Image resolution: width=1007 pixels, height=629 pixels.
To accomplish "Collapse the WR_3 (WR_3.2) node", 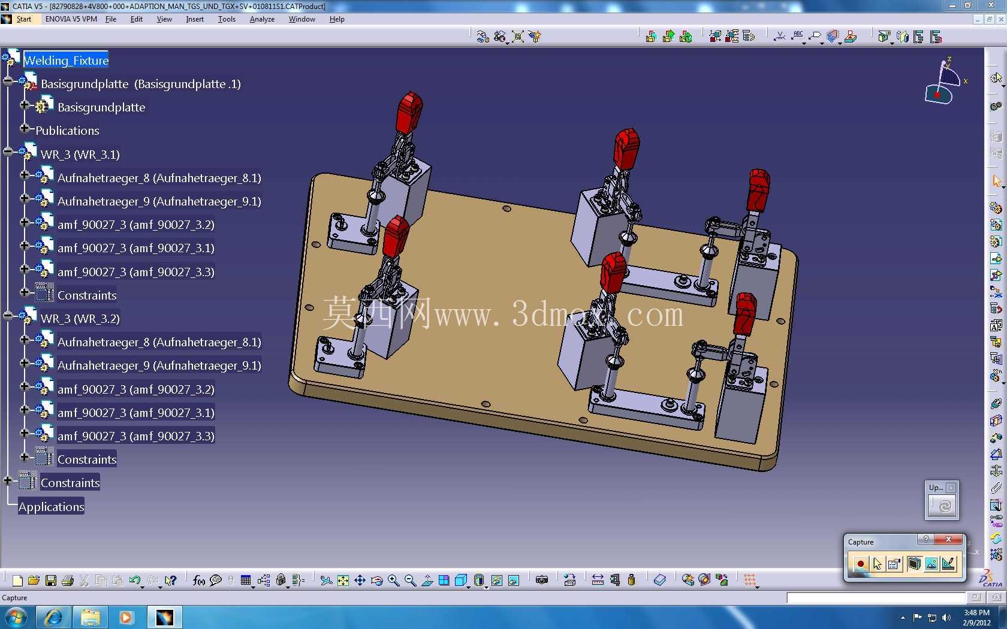I will pyautogui.click(x=8, y=316).
